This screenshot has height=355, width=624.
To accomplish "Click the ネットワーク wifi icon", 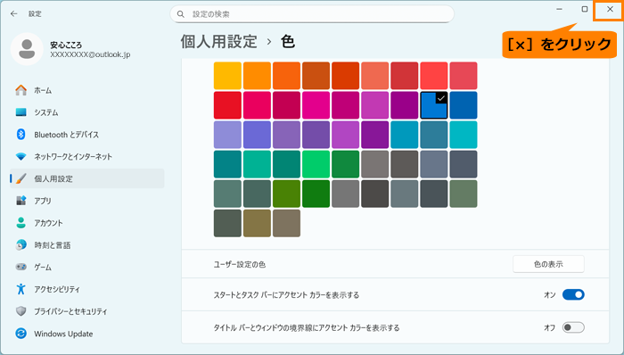I will pyautogui.click(x=21, y=157).
